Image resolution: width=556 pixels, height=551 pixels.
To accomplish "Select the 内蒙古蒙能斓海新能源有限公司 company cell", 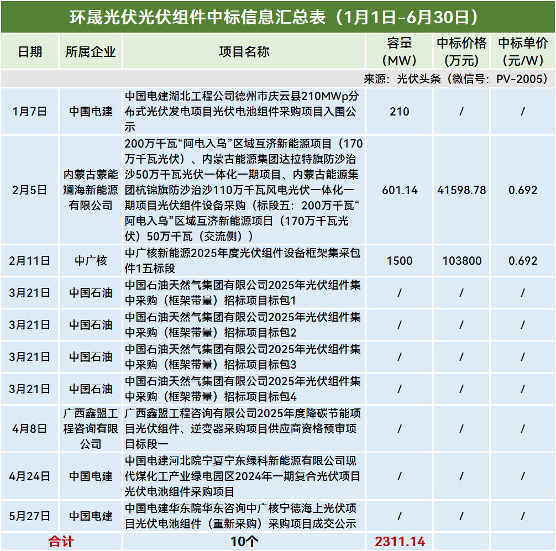I will (x=91, y=190).
